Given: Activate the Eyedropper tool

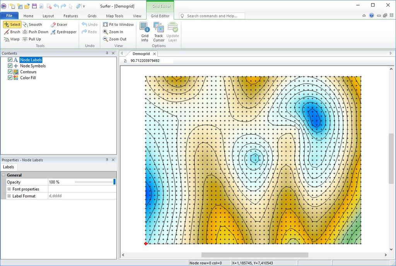Looking at the screenshot, I should (63, 32).
